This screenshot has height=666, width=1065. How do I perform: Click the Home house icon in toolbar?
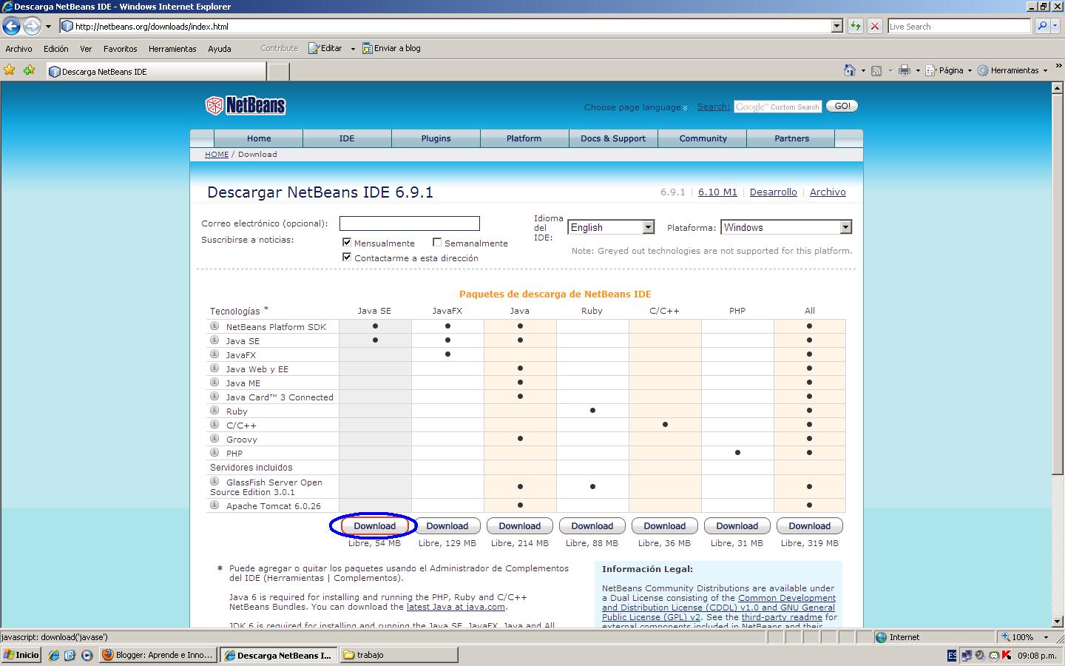(x=850, y=70)
